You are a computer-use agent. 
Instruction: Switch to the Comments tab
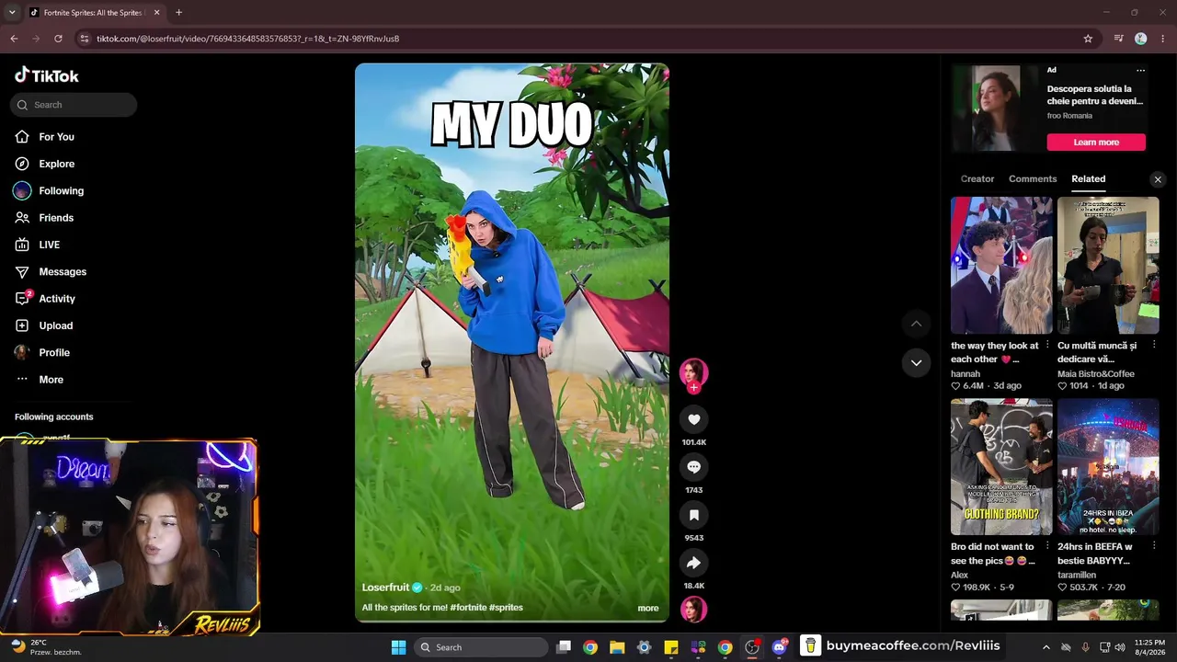click(x=1033, y=179)
